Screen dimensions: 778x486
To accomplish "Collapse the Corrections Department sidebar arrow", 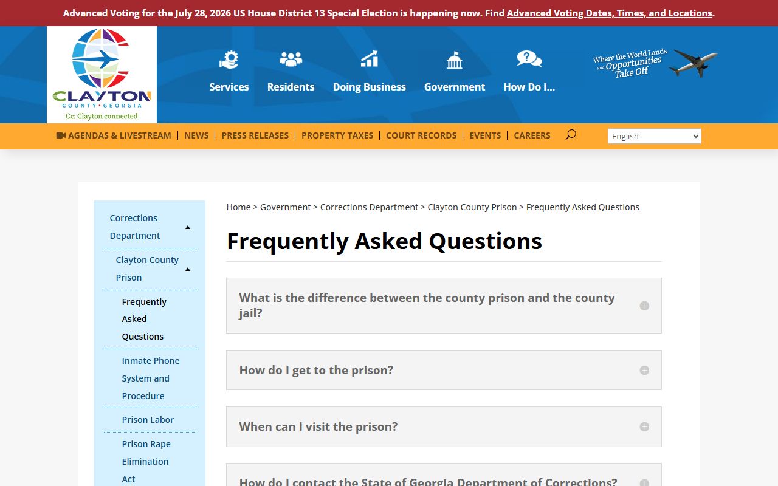I will 188,227.
